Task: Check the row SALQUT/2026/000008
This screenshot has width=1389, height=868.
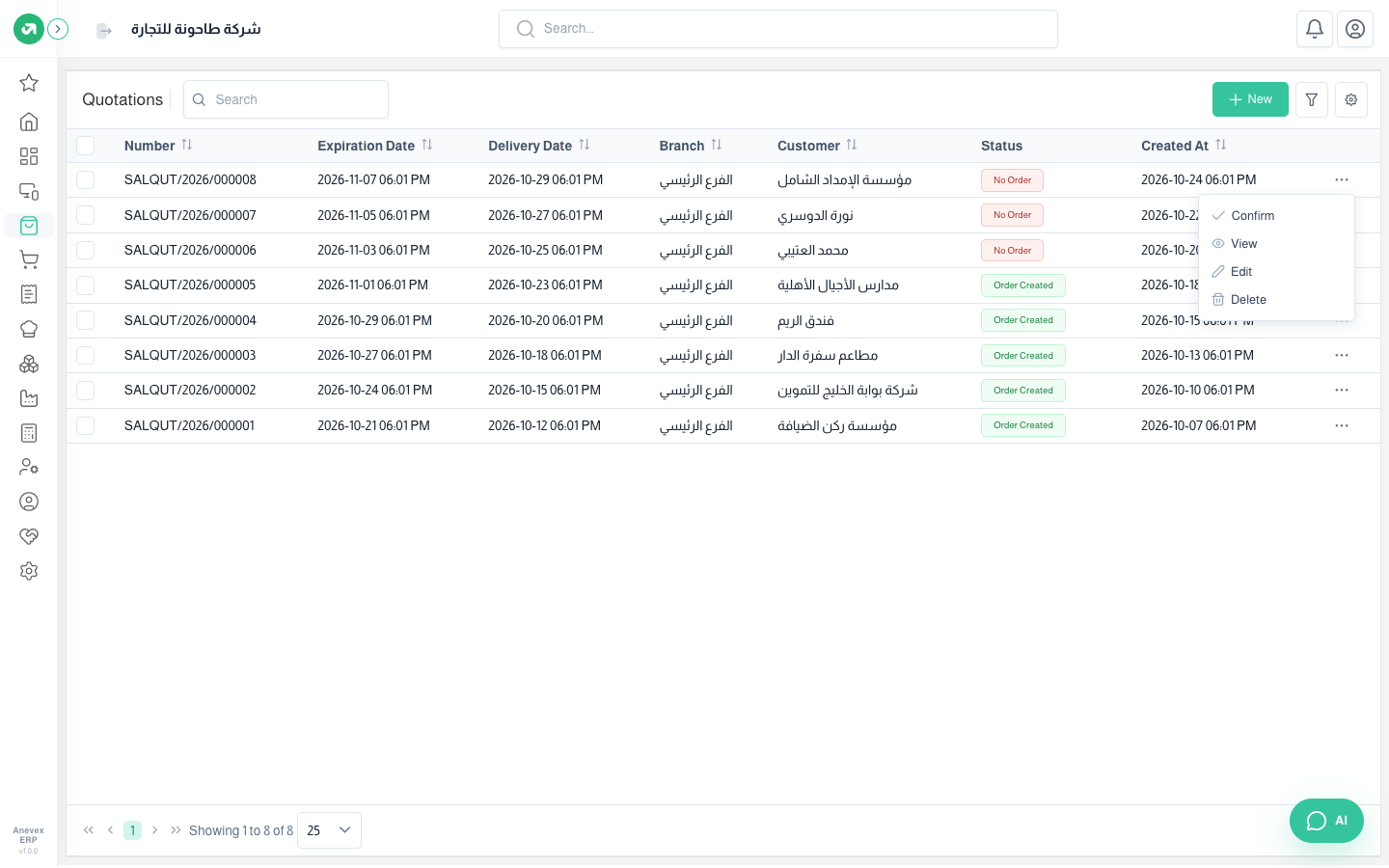Action: [86, 180]
